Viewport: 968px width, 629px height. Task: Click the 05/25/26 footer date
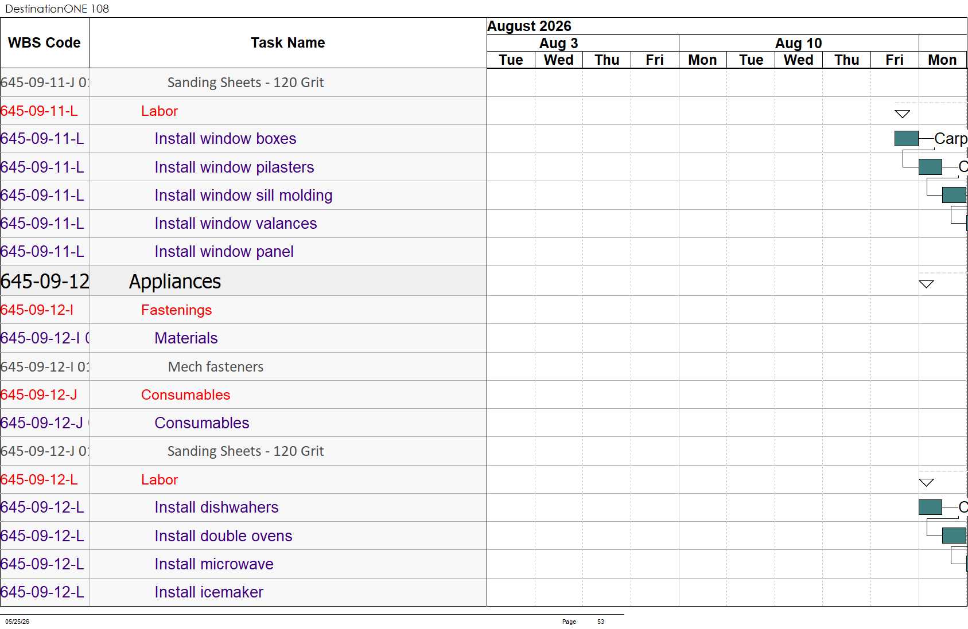[x=17, y=622]
